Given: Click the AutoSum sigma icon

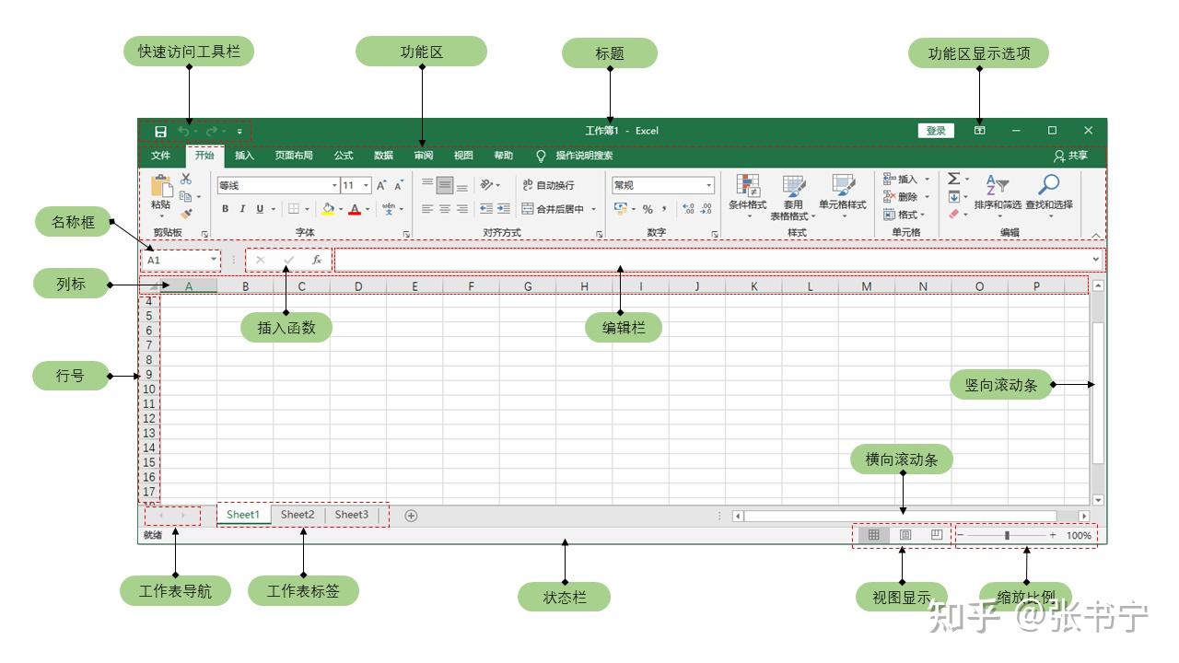Looking at the screenshot, I should [x=954, y=179].
